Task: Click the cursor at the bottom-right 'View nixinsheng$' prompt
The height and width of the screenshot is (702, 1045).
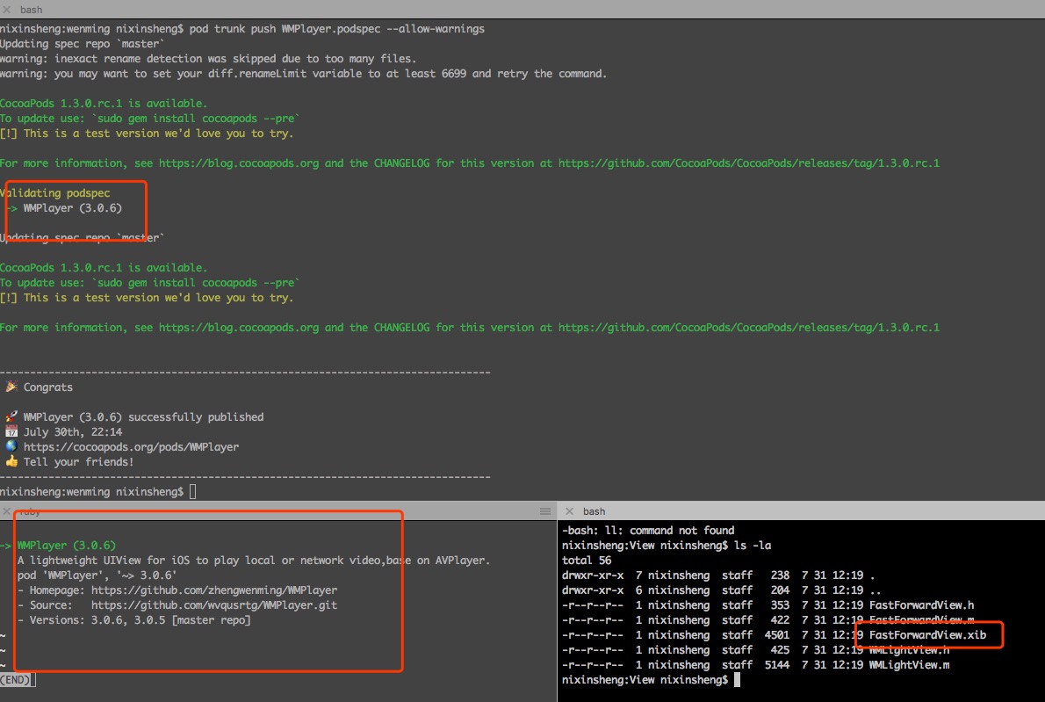Action: [x=737, y=680]
